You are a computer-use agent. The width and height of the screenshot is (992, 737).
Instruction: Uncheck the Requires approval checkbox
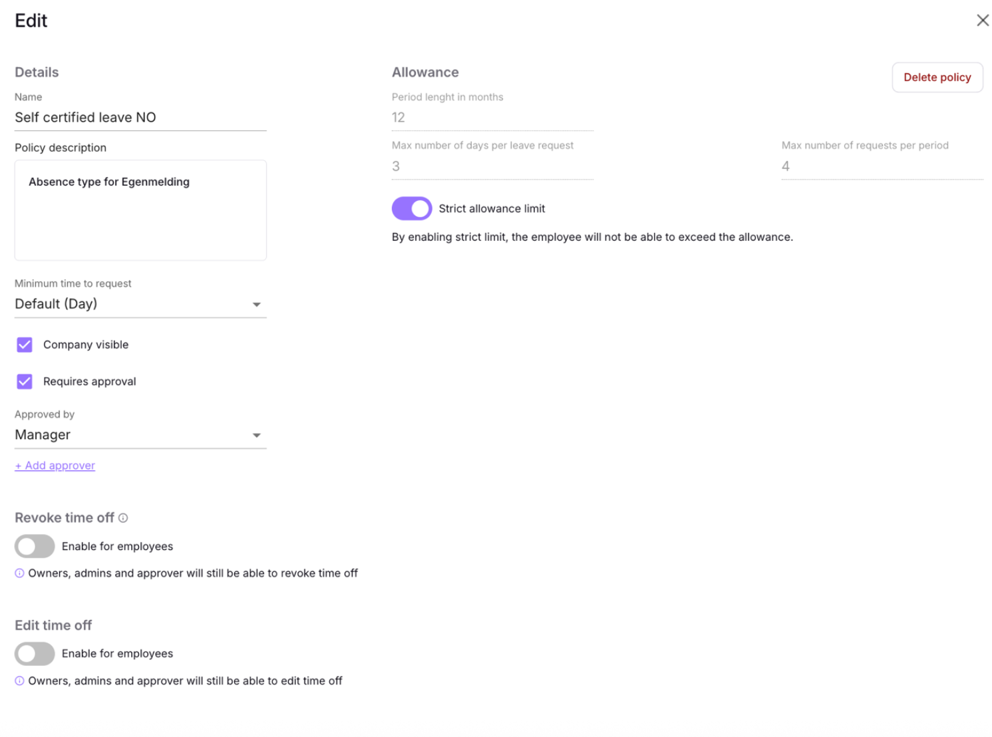click(25, 381)
